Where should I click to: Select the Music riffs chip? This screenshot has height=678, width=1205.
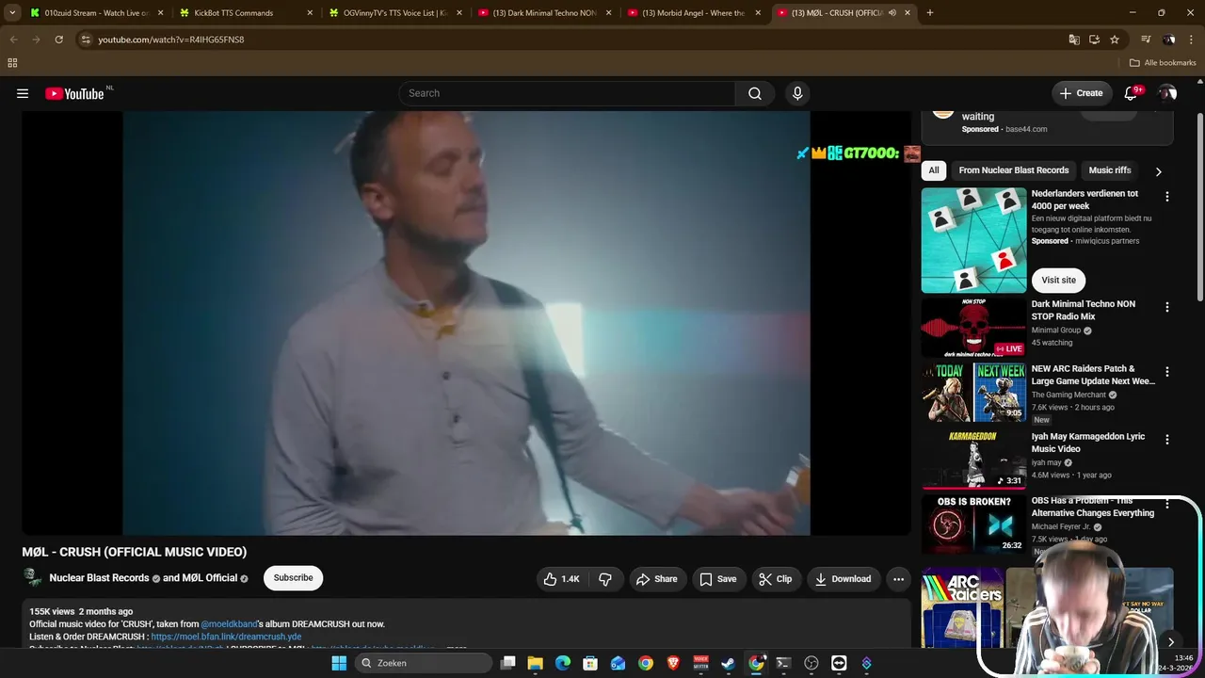[x=1110, y=170]
